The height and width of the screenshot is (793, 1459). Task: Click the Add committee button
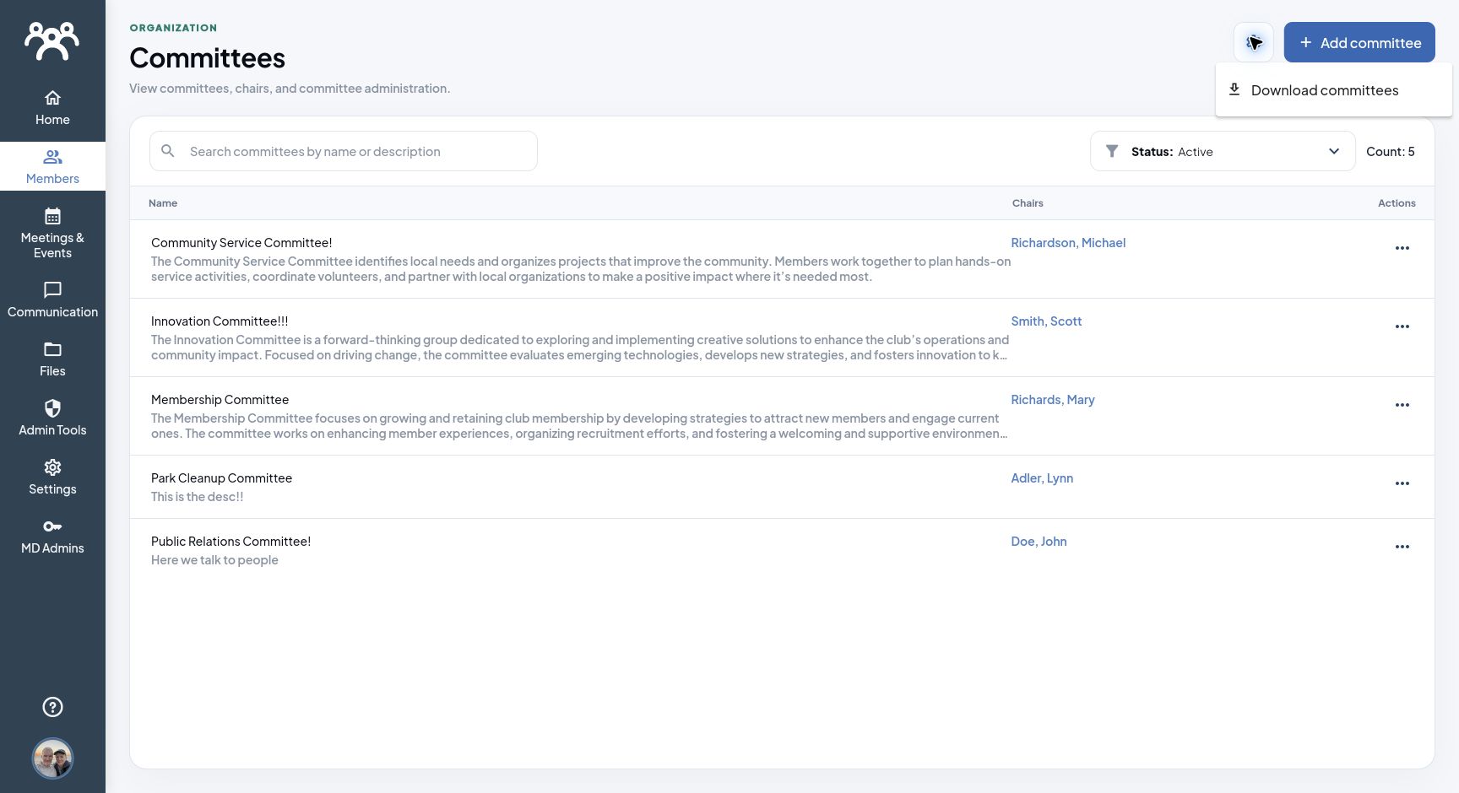(1359, 42)
